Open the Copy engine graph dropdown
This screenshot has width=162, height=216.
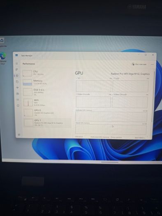116,79
